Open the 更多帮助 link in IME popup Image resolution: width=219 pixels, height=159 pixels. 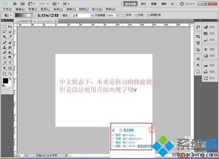point(128,130)
